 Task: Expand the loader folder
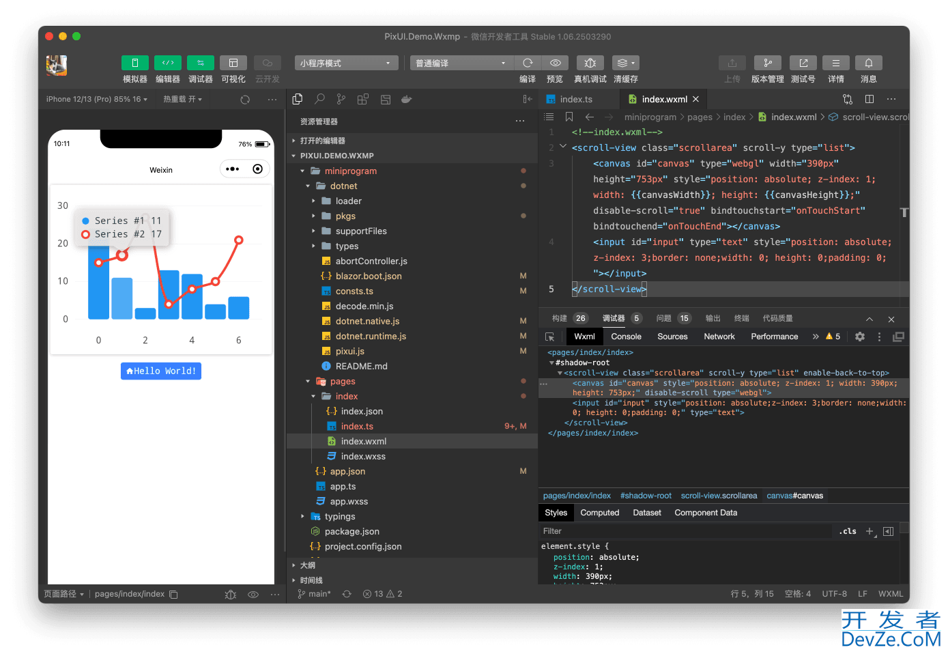coord(412,201)
